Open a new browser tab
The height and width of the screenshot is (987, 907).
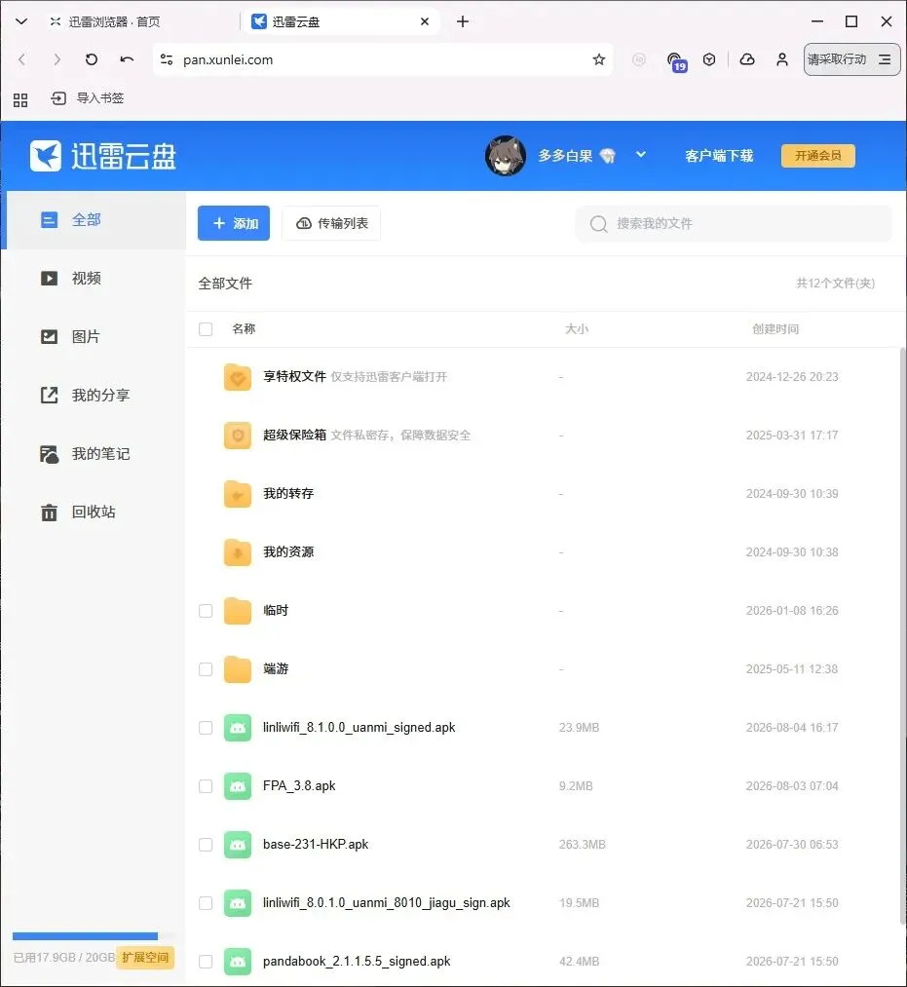463,21
